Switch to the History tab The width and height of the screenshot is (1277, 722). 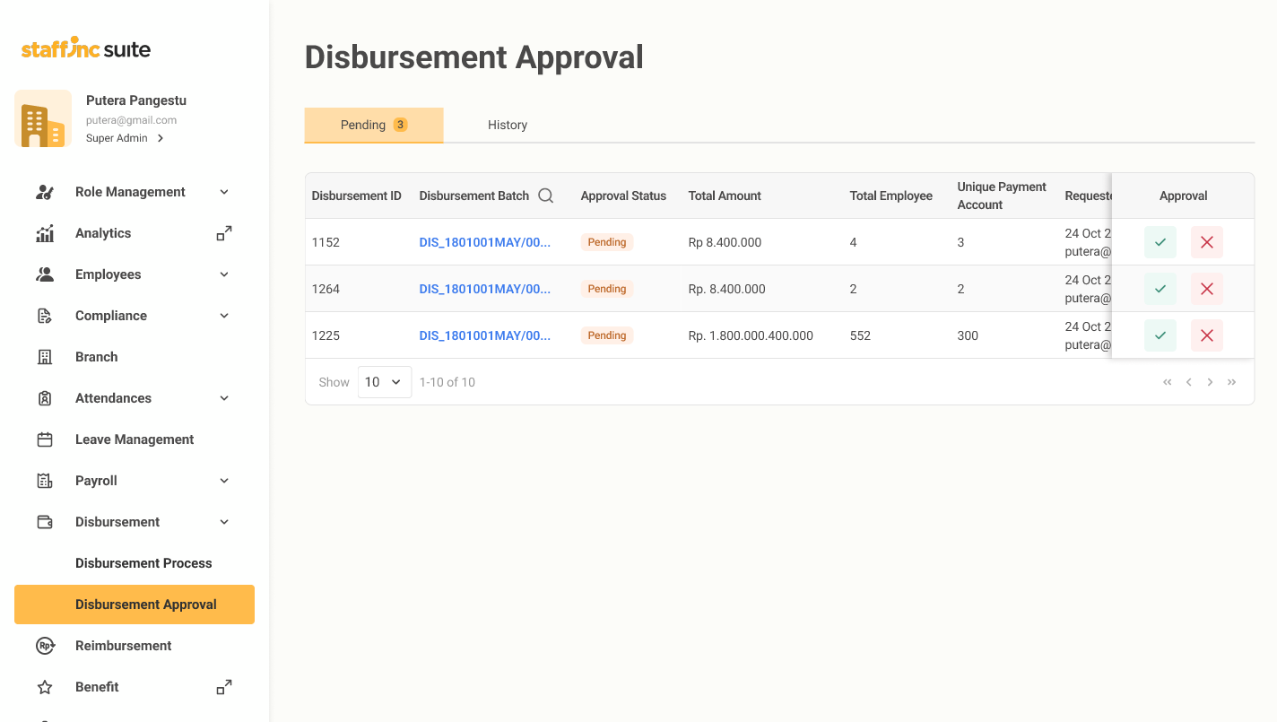coord(507,125)
